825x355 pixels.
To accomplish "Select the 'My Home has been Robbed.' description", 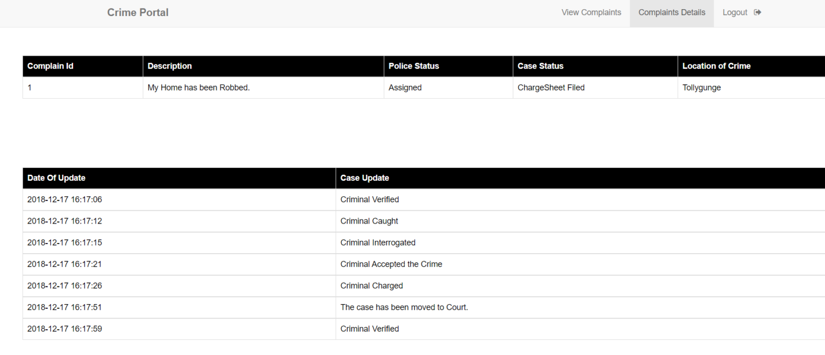I will [x=199, y=87].
